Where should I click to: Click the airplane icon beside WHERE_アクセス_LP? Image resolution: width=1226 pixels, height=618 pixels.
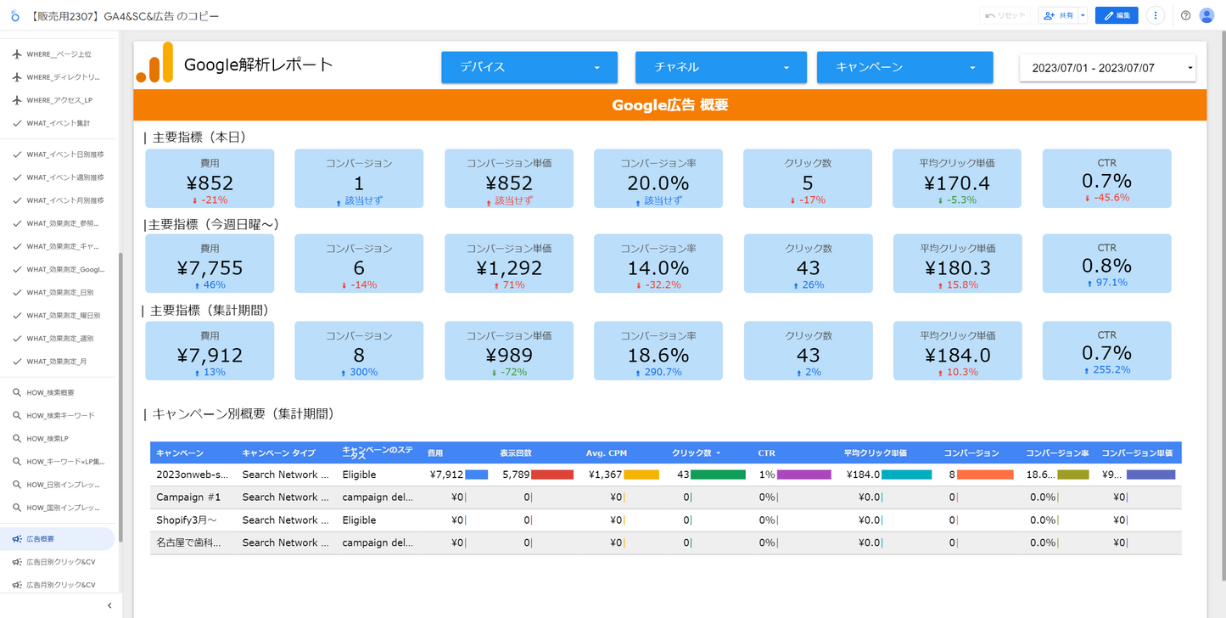click(17, 100)
